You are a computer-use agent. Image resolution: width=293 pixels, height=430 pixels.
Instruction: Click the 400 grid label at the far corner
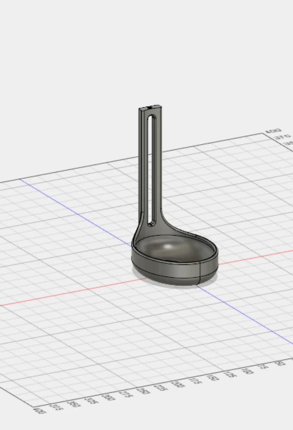pos(270,132)
